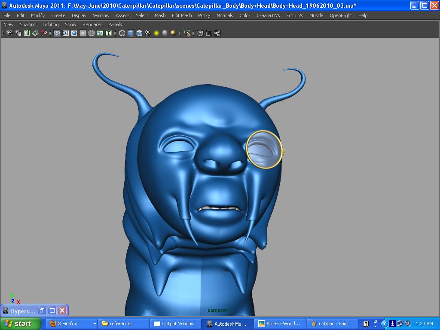Screen dimensions: 440x330
Task: Toggle the Gate Mask display
Action: pyautogui.click(x=83, y=33)
